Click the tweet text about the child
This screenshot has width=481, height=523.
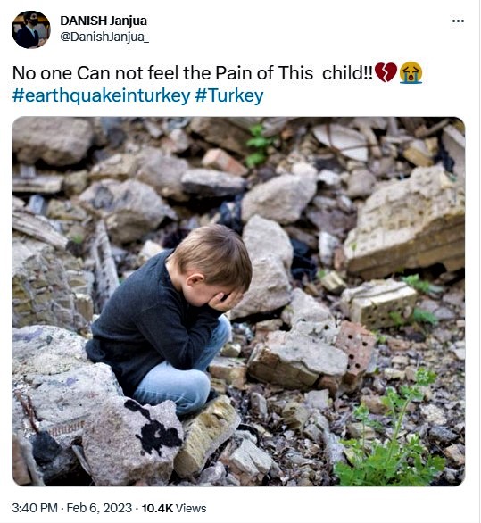(x=193, y=72)
